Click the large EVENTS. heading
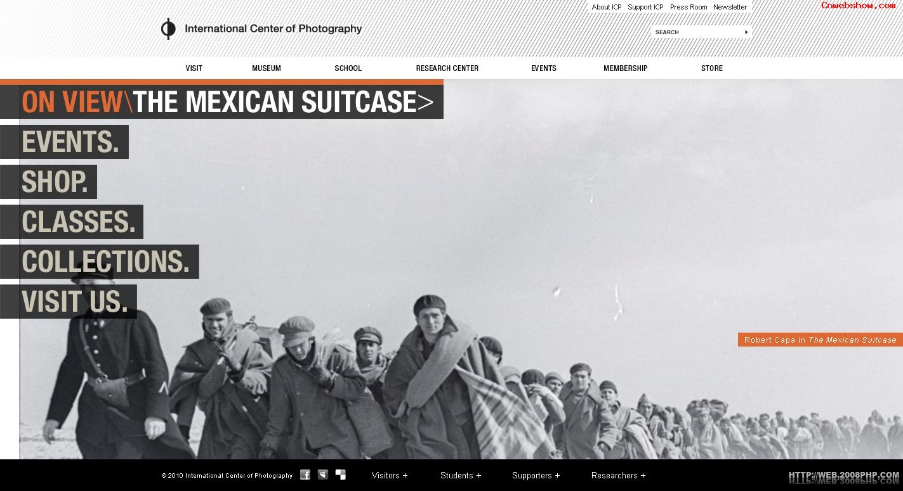 tap(64, 142)
